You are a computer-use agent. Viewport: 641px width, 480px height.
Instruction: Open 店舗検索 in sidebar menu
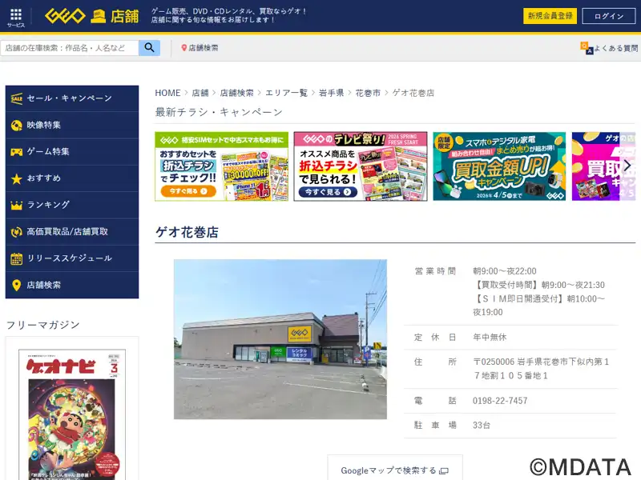pyautogui.click(x=72, y=286)
